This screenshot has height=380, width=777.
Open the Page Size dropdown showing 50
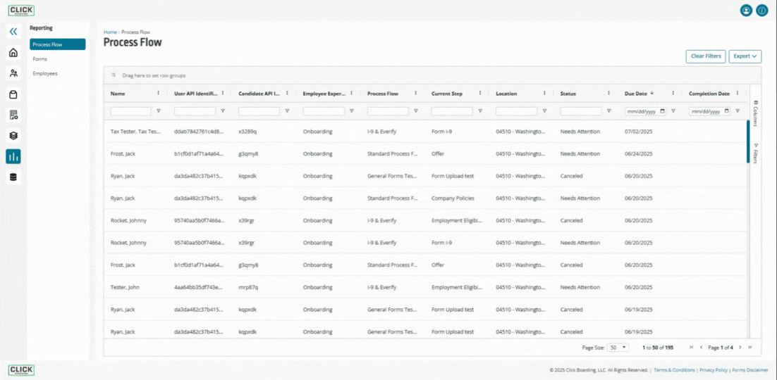(x=618, y=348)
